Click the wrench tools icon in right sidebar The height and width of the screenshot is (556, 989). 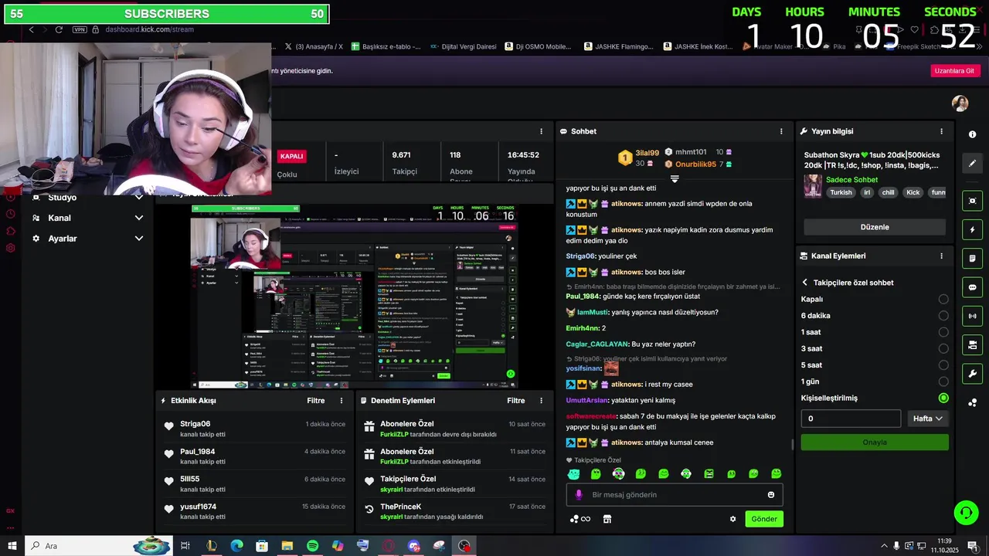click(972, 374)
